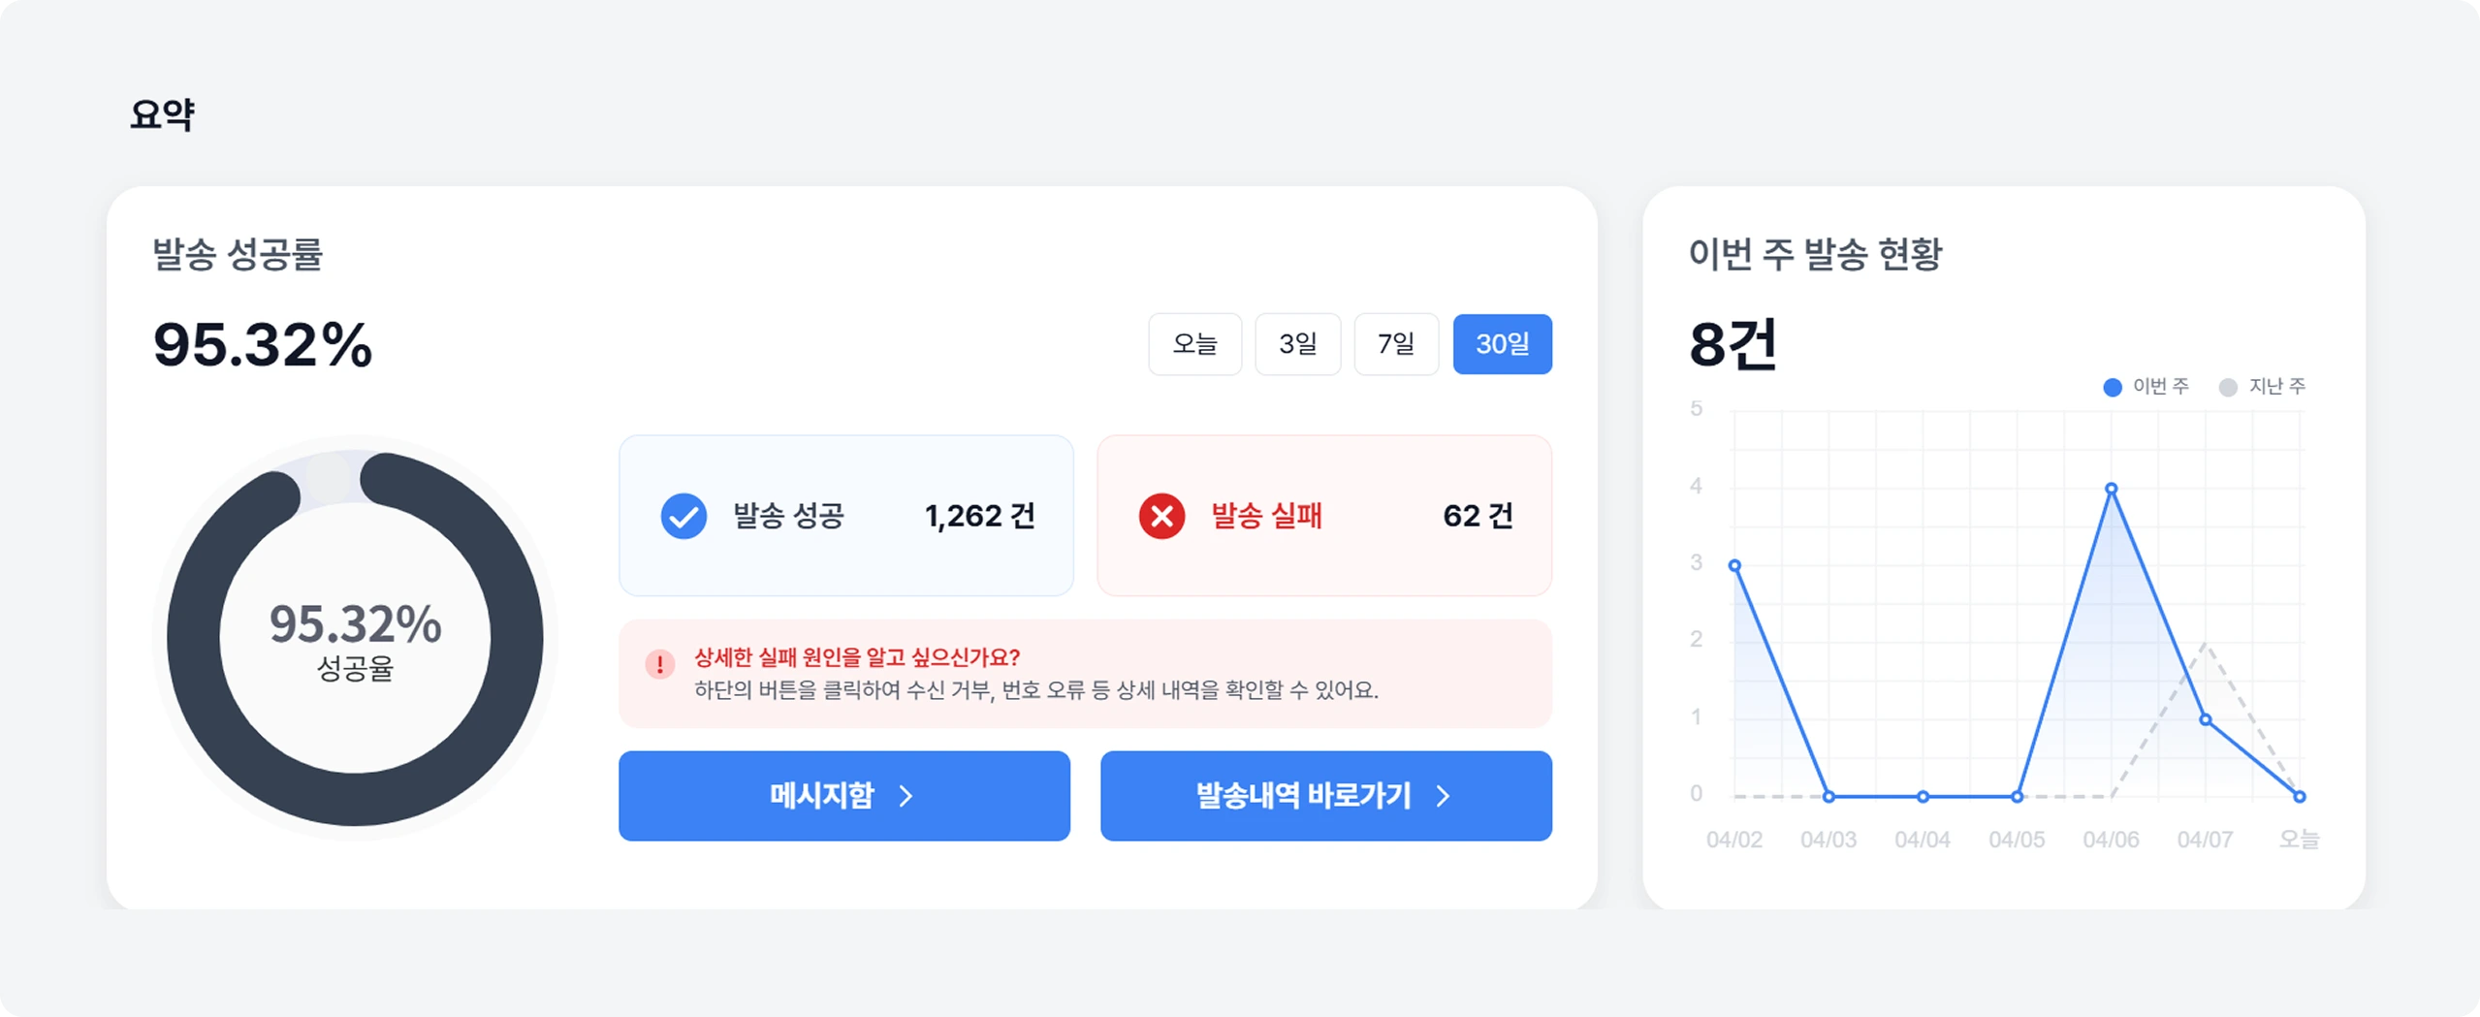Click the red X icon beside 발송 실패
Image resolution: width=2480 pixels, height=1017 pixels.
point(1161,517)
